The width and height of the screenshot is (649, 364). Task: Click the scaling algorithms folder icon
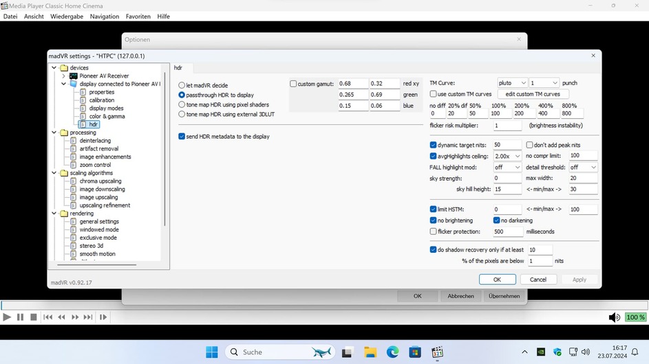tap(64, 173)
